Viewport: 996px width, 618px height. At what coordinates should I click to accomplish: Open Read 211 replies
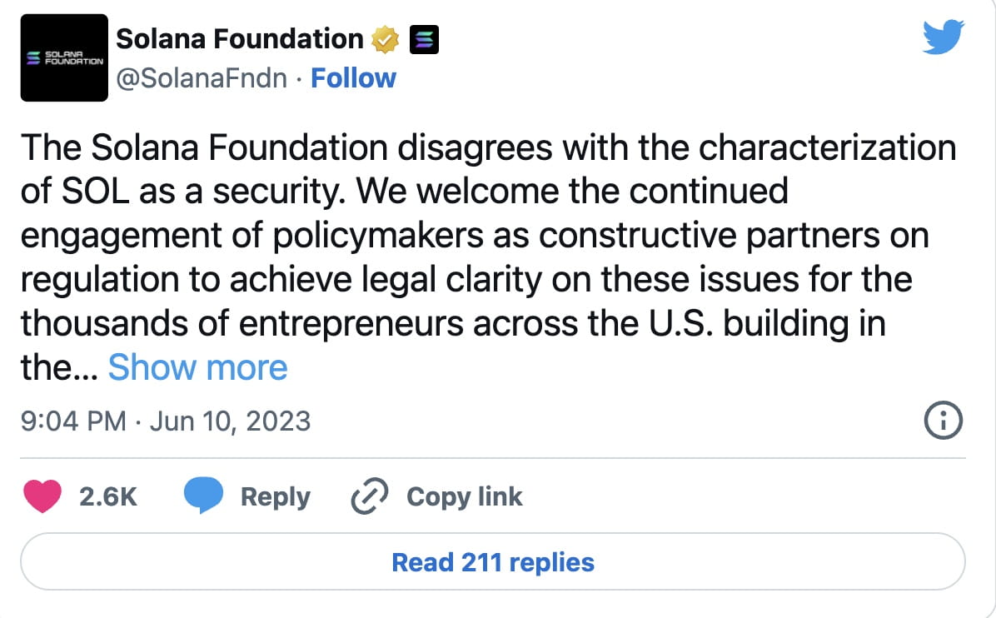[492, 562]
